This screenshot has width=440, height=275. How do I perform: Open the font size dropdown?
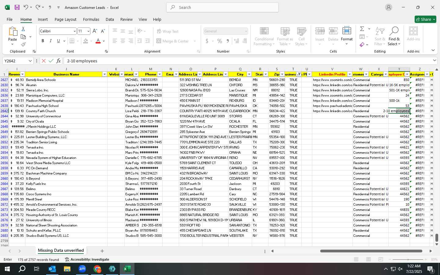coord(88,31)
